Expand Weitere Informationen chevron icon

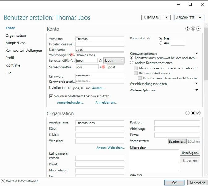coord(3,181)
